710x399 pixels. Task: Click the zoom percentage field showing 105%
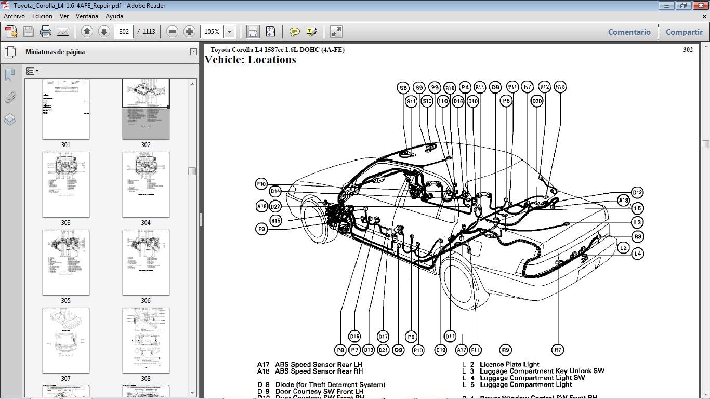point(213,32)
